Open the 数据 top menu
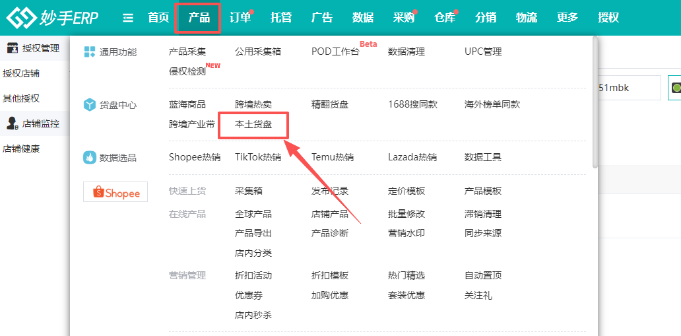Screen dimensions: 681x336 [363, 18]
